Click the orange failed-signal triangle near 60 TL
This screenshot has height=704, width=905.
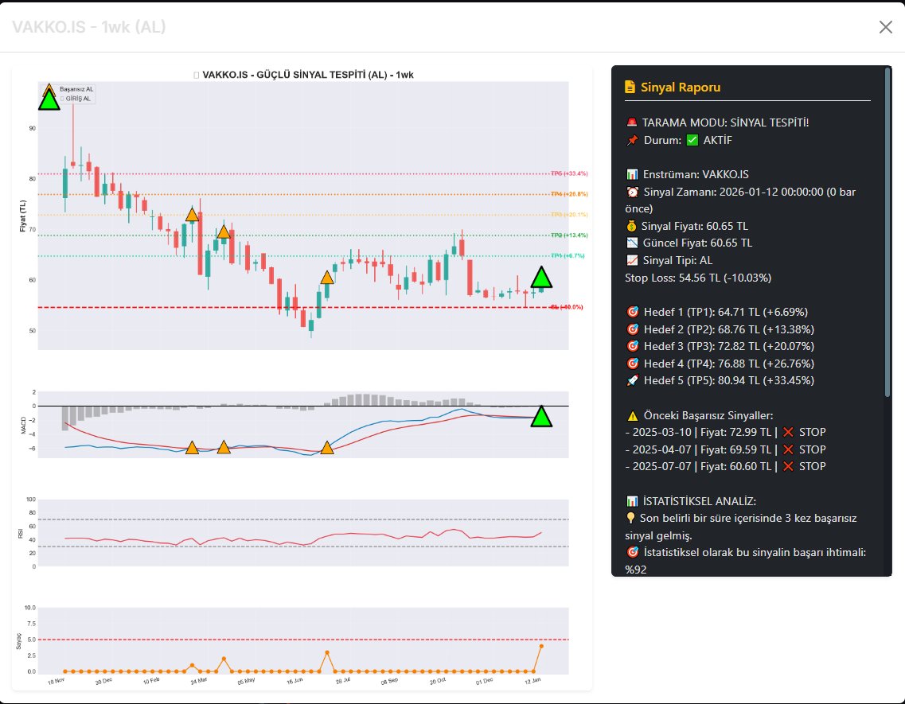pyautogui.click(x=326, y=278)
